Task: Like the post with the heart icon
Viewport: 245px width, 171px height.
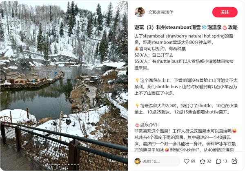Action: tap(187, 161)
